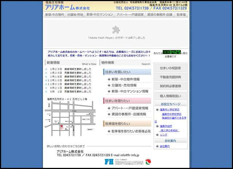Open 新築・中古物件情報 search link

(126, 79)
